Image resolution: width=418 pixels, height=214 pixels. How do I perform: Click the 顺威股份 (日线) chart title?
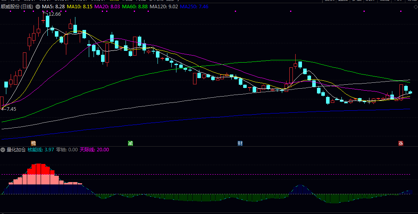click(x=17, y=7)
